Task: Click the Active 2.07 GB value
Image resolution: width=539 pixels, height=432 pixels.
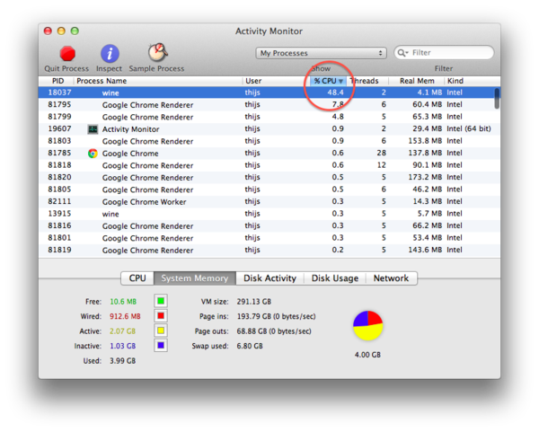Action: click(x=123, y=331)
